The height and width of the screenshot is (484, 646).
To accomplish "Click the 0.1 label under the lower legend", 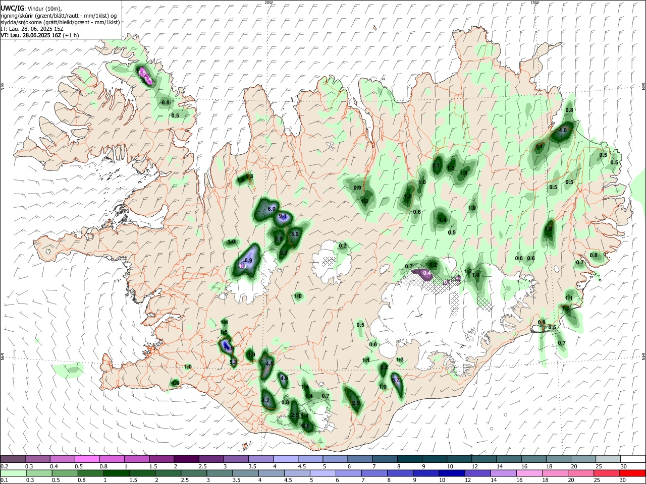I will 4,480.
